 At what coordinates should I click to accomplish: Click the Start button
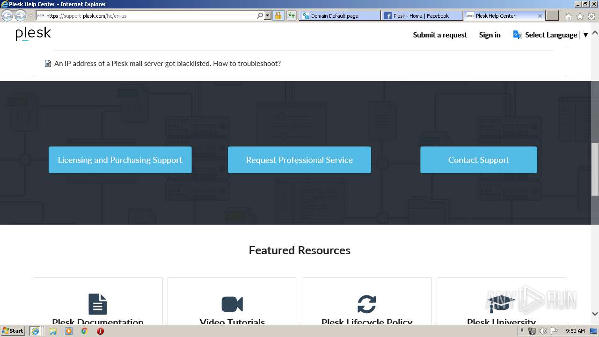coord(13,331)
